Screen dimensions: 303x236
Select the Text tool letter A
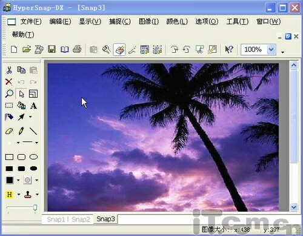point(33,106)
